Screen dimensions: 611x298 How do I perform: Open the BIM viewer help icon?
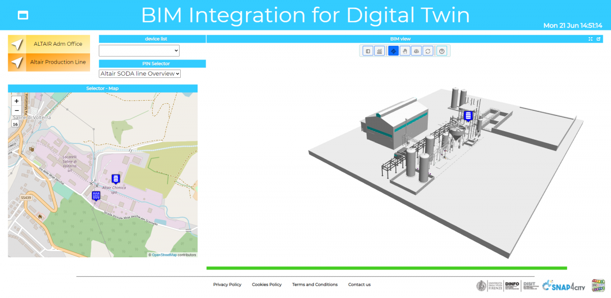pyautogui.click(x=442, y=51)
